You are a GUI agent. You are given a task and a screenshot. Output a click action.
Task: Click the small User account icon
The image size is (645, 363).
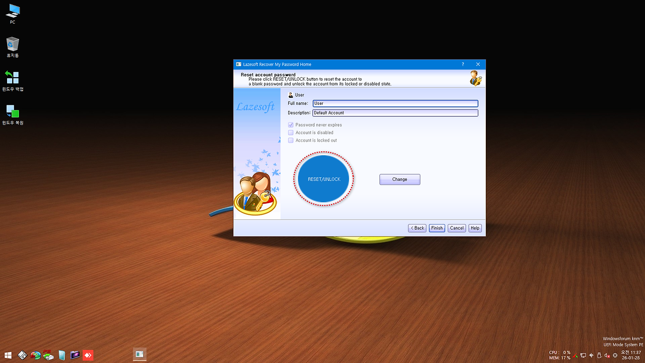click(x=290, y=95)
